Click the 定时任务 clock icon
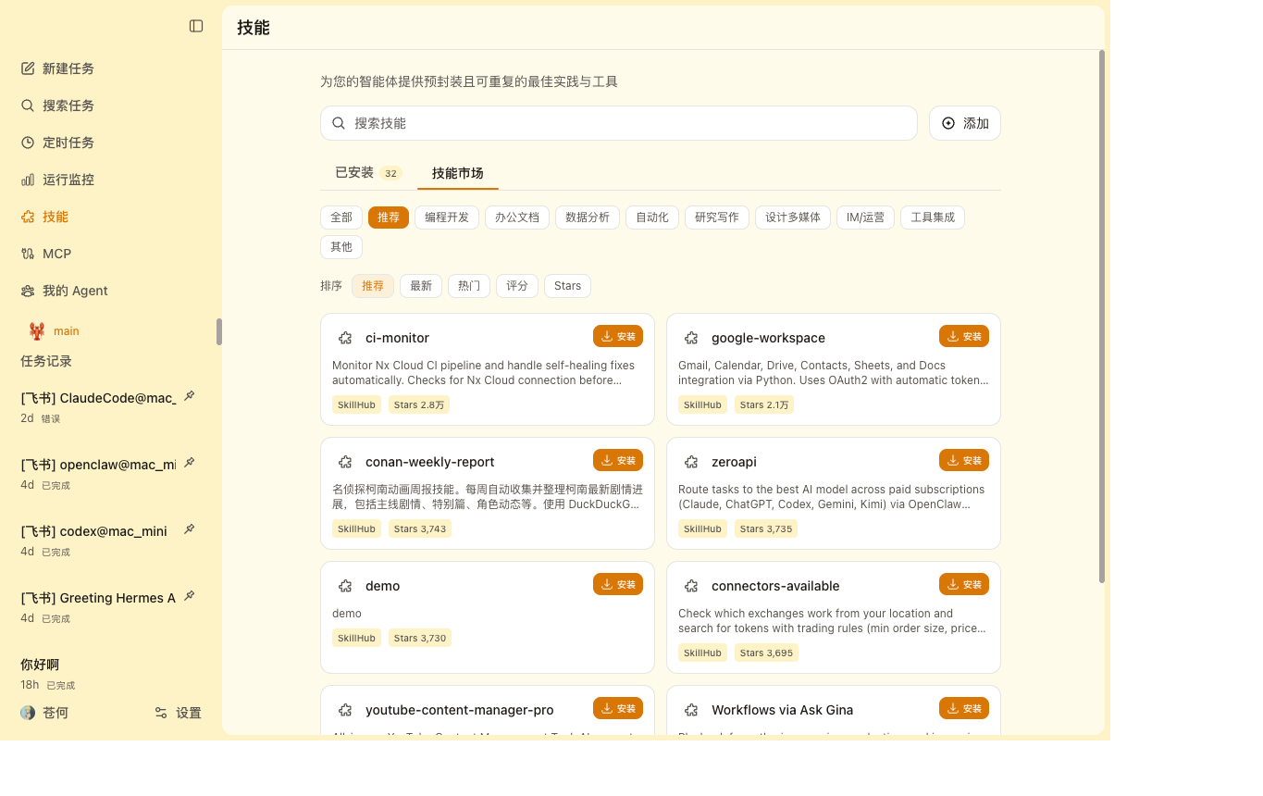1263x796 pixels. pyautogui.click(x=28, y=143)
